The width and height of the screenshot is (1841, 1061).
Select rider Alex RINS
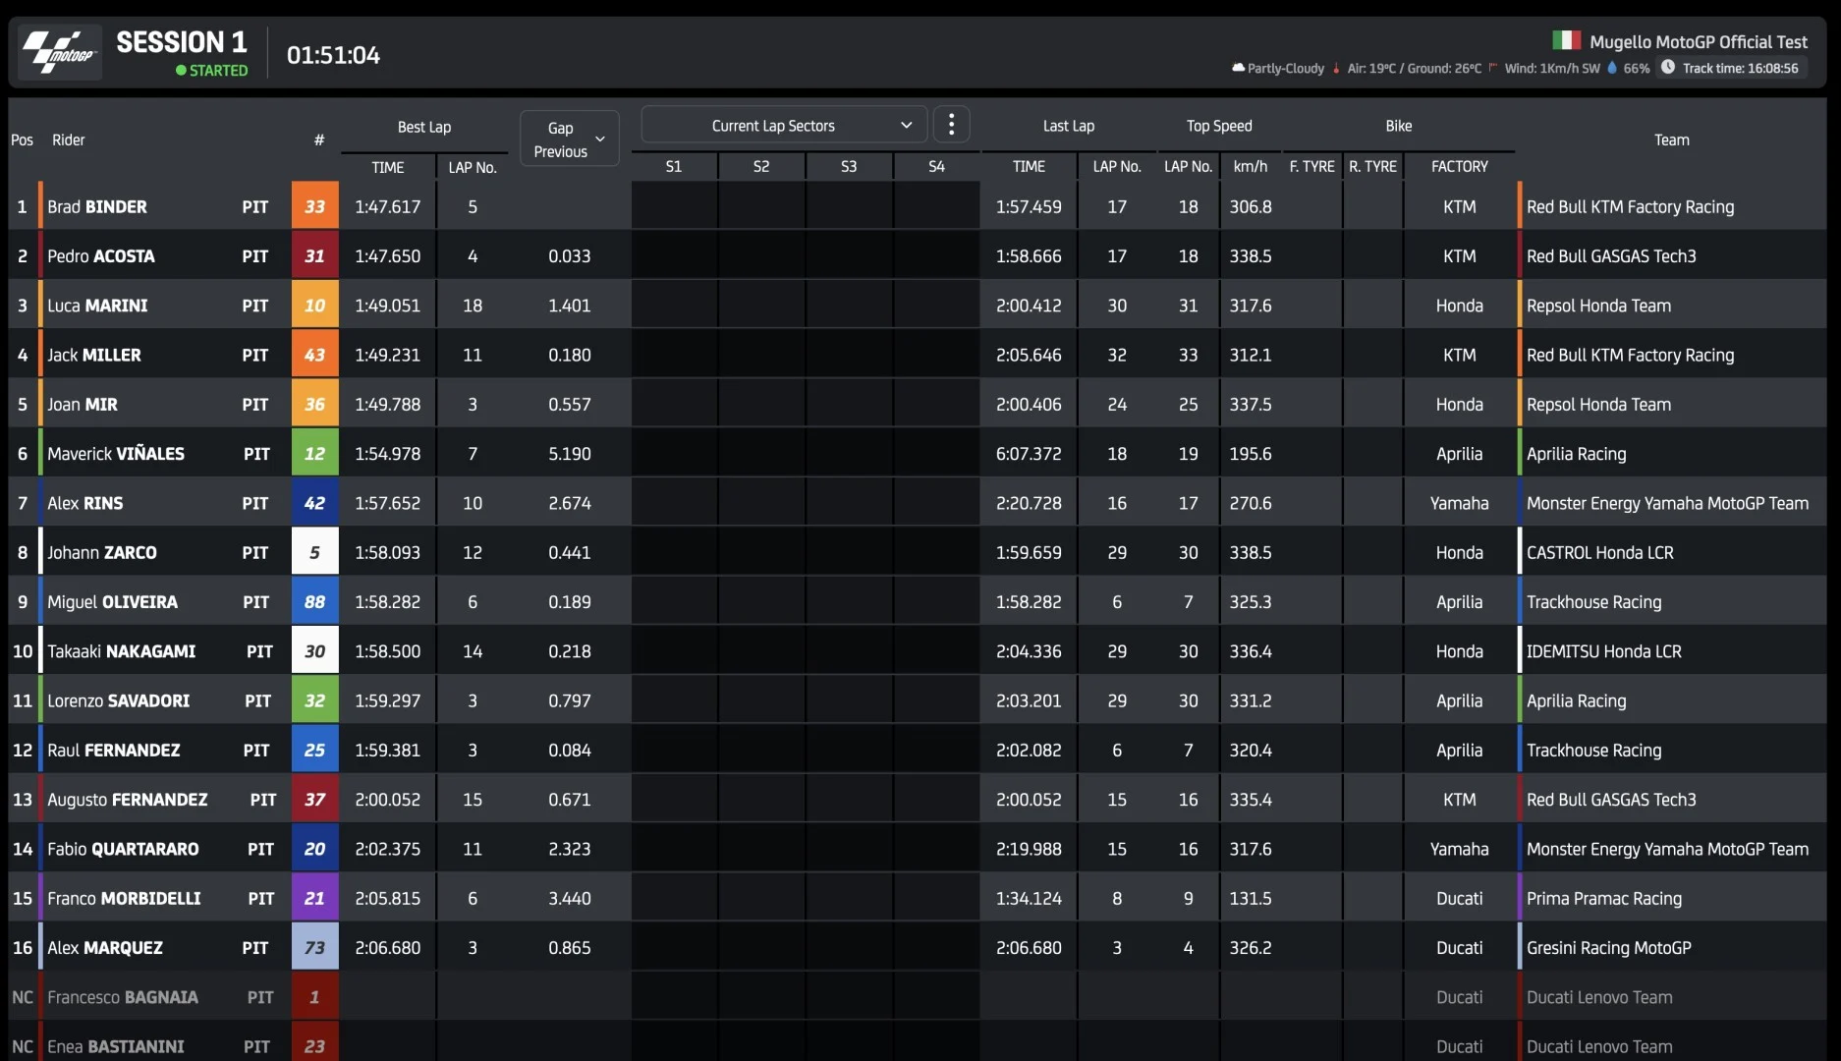click(85, 503)
